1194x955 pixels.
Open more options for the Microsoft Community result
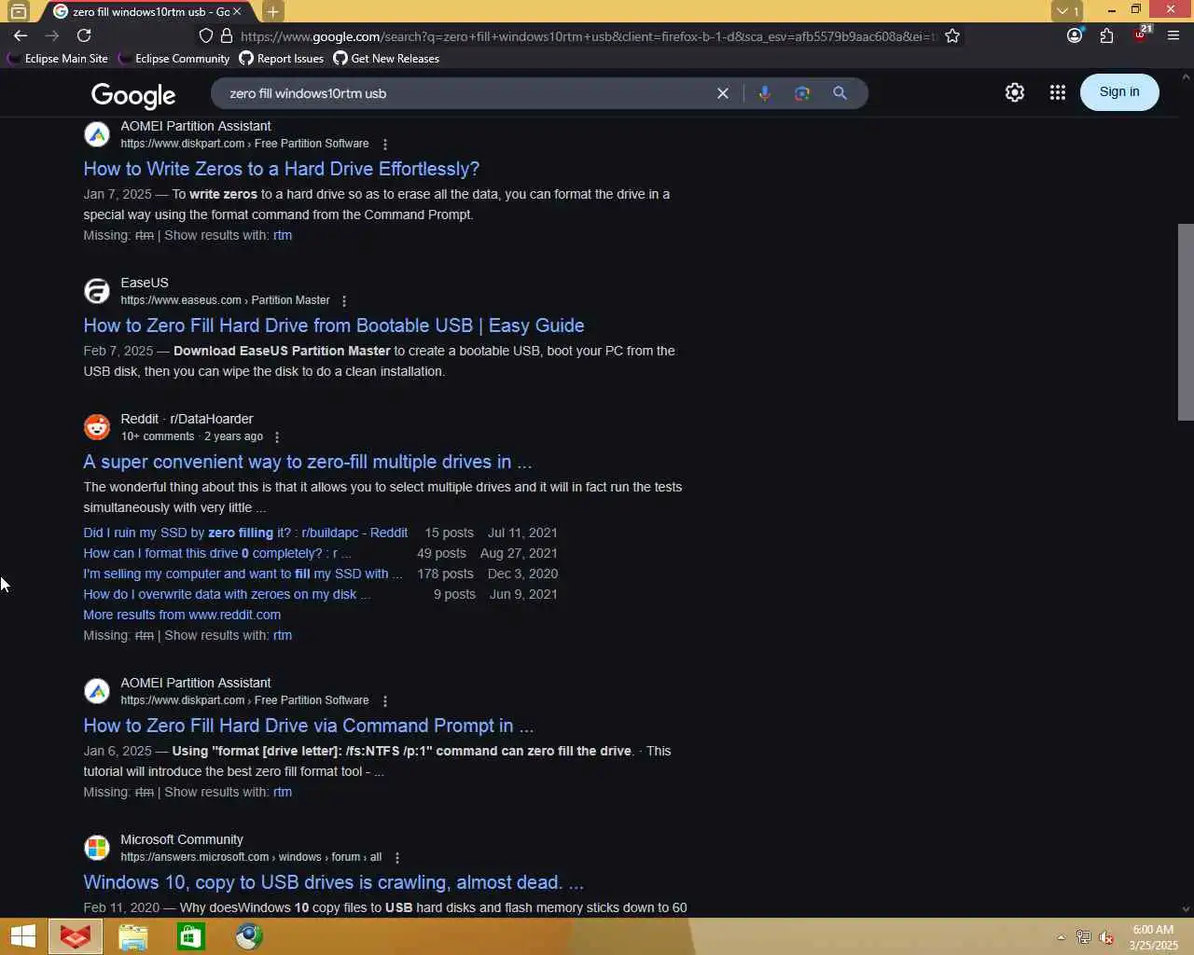coord(397,858)
